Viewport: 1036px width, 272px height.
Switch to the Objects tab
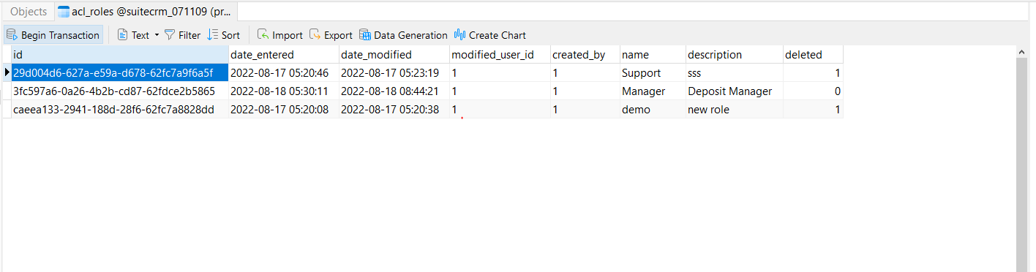29,12
